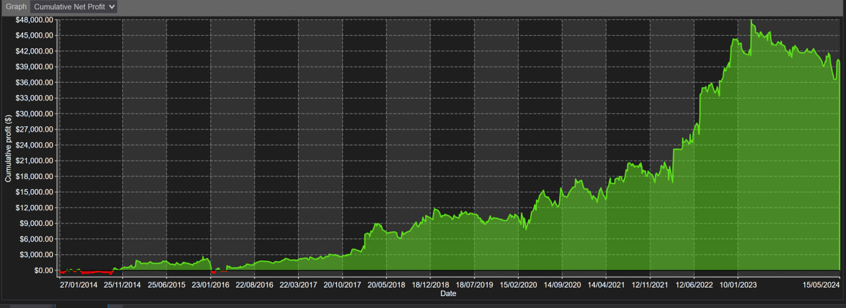Viewport: 846px width, 308px height.
Task: Select the 15/02/2020 date axis label
Action: point(518,285)
